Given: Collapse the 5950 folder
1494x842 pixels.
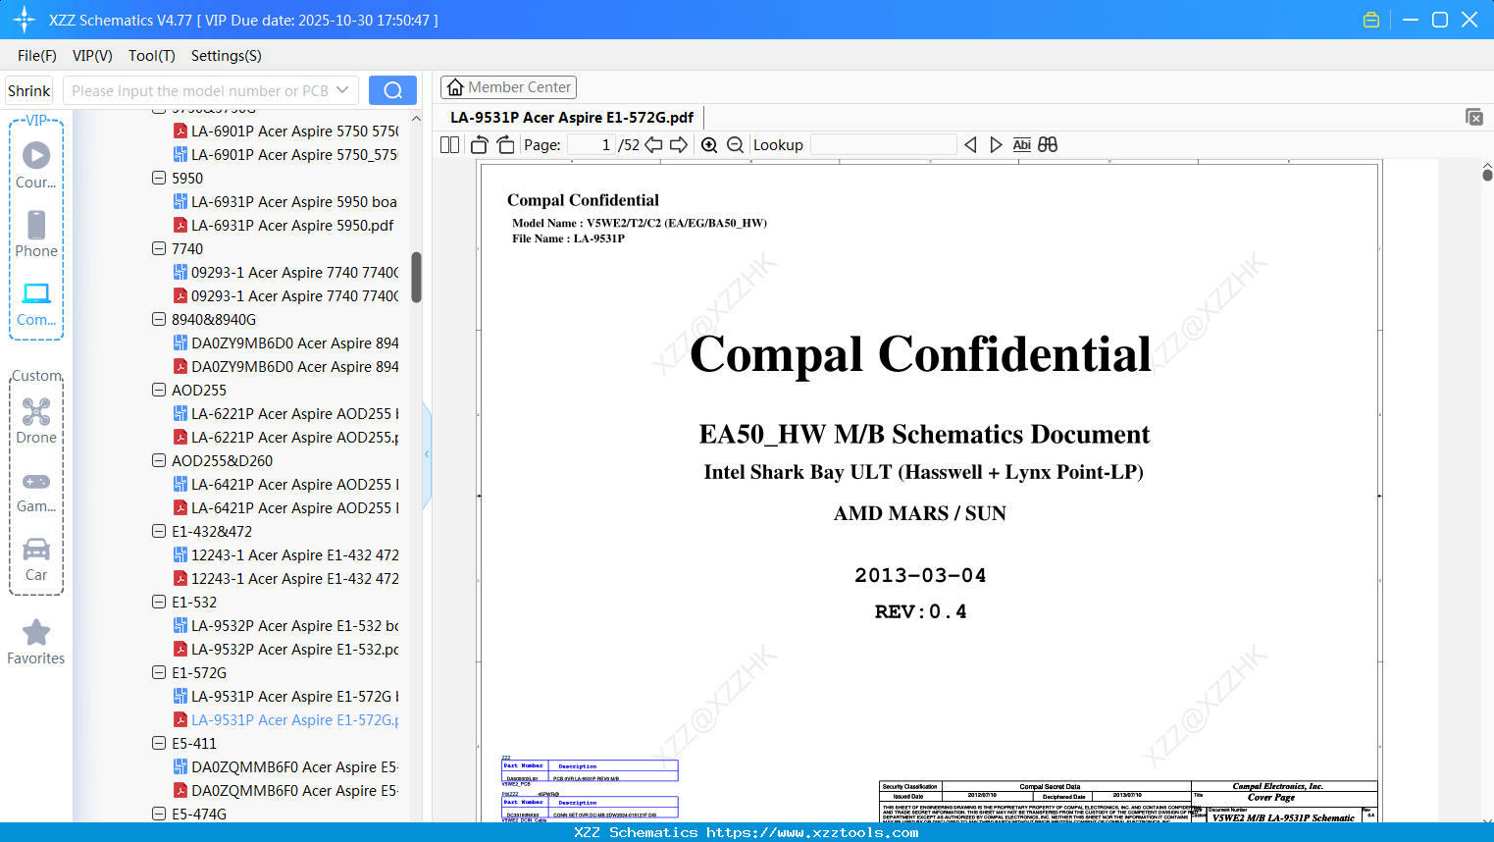Looking at the screenshot, I should click(159, 178).
